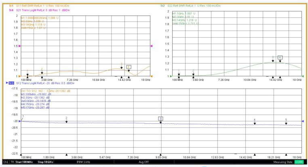Select marker 2 on the S12 trace

click(x=66, y=118)
